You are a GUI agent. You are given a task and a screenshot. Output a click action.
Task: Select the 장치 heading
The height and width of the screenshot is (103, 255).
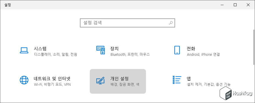pos(114,49)
